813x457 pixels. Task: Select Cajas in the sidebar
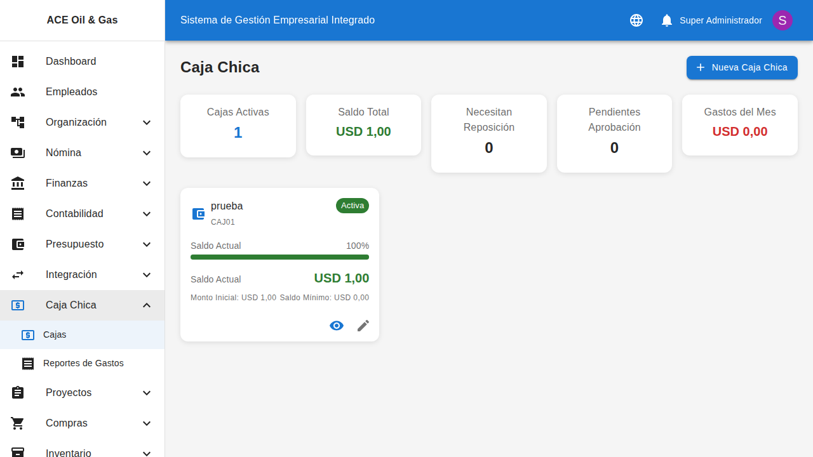coord(54,334)
